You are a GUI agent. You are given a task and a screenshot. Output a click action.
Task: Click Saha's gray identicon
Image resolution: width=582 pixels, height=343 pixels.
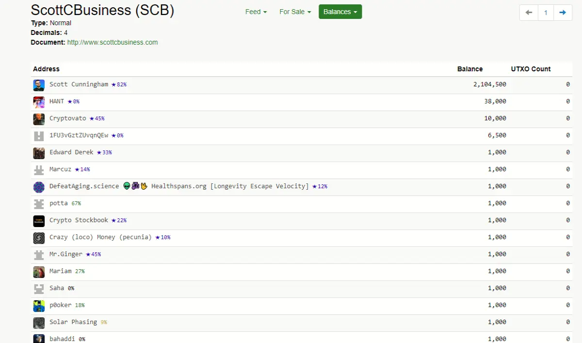tap(39, 289)
